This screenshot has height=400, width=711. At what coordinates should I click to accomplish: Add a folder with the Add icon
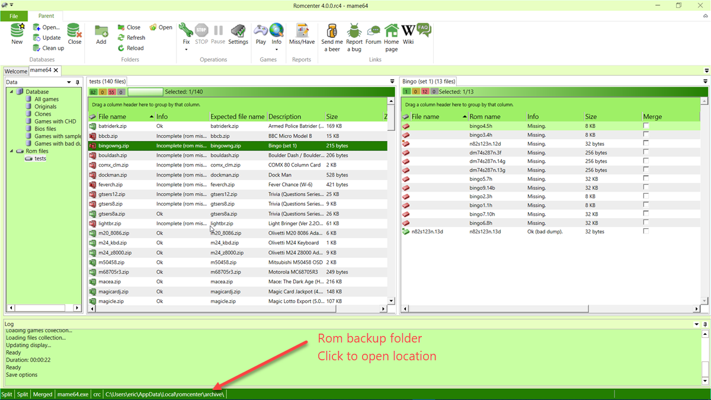(101, 34)
